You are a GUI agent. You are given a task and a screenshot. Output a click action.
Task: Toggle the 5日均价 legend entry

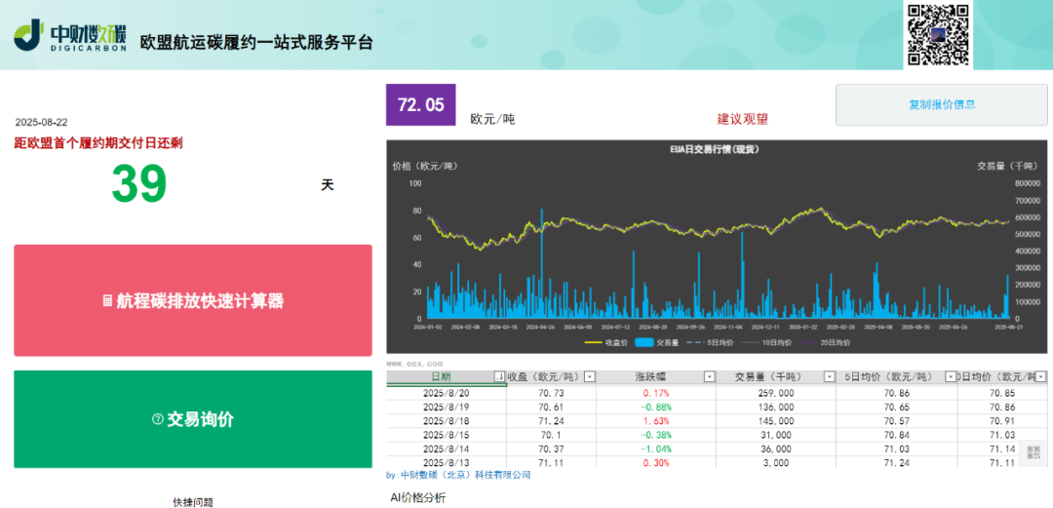point(712,342)
